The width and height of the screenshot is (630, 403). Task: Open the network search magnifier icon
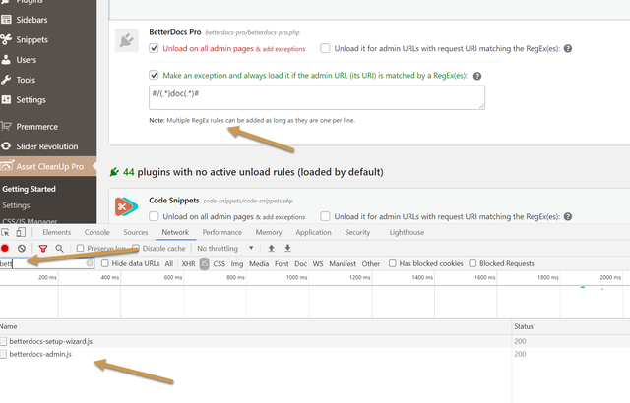(x=59, y=249)
